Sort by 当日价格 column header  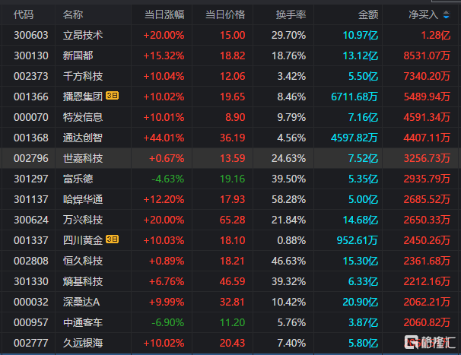(x=224, y=14)
